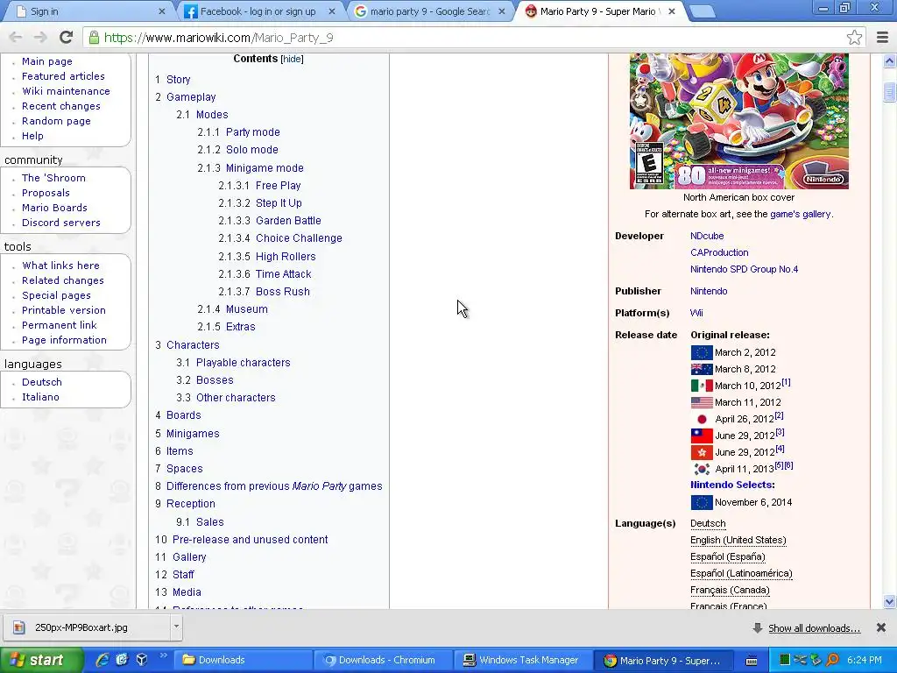
Task: Bookmark this page using the star icon
Action: pos(854,37)
